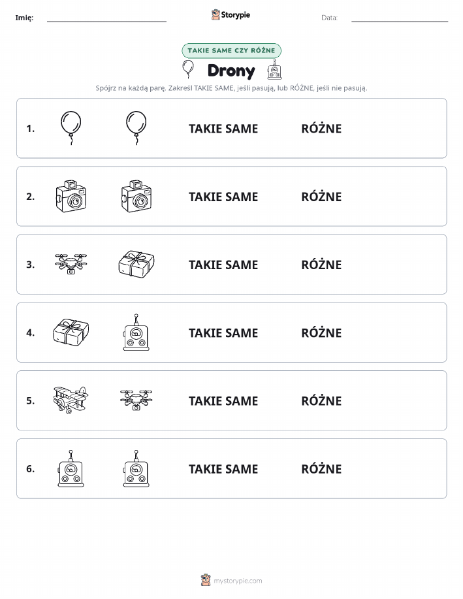This screenshot has height=599, width=463.
Task: Select the biplane icon in row 5
Action: point(71,400)
